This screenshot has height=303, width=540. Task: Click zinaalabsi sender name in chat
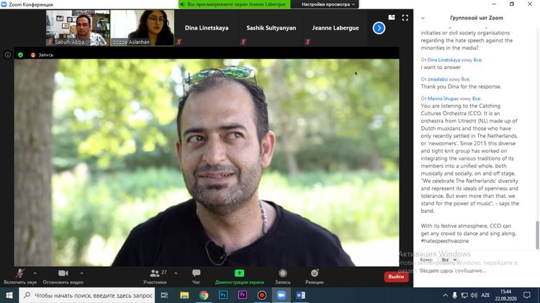pos(437,79)
